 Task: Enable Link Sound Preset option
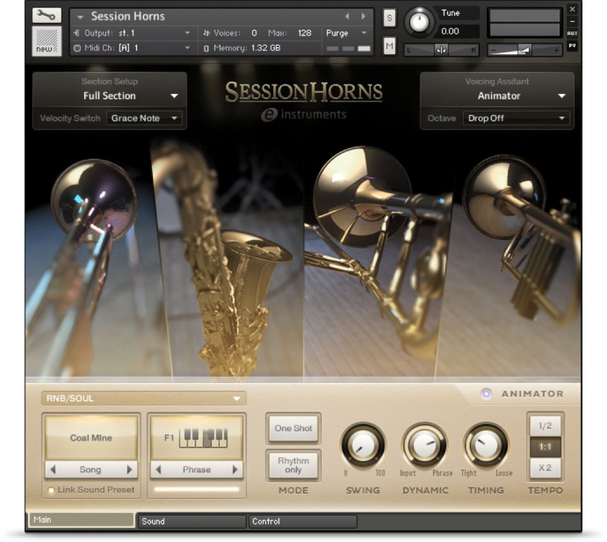tap(51, 490)
